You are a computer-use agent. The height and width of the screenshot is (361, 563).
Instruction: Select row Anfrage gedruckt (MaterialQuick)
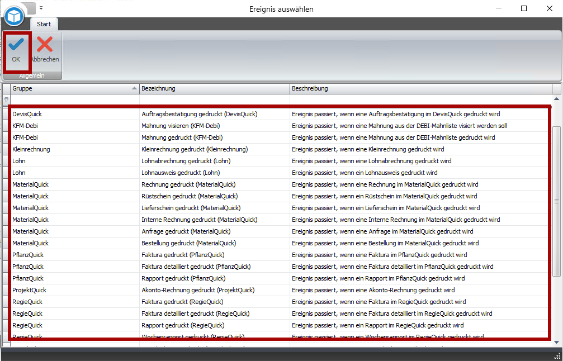[280, 231]
